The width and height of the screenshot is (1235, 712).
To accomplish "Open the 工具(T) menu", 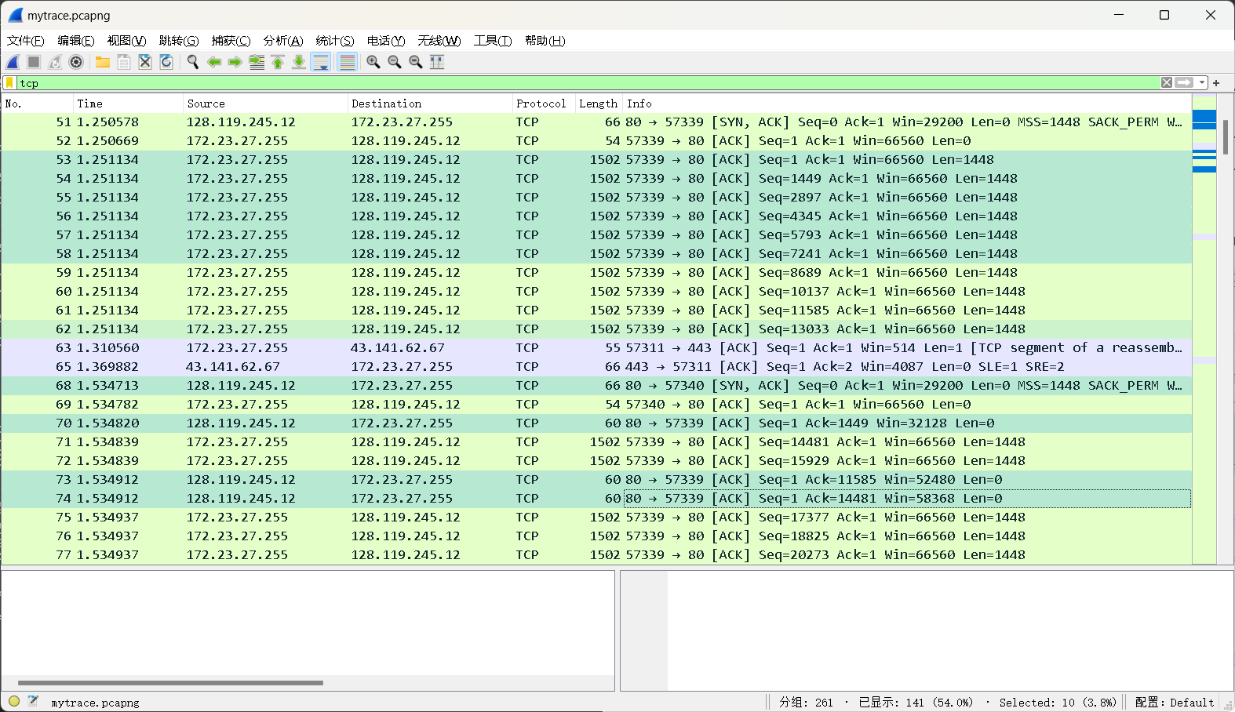I will click(493, 41).
